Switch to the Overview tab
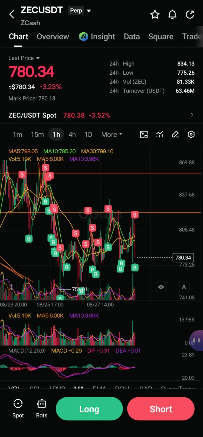203x437 pixels. pyautogui.click(x=53, y=37)
